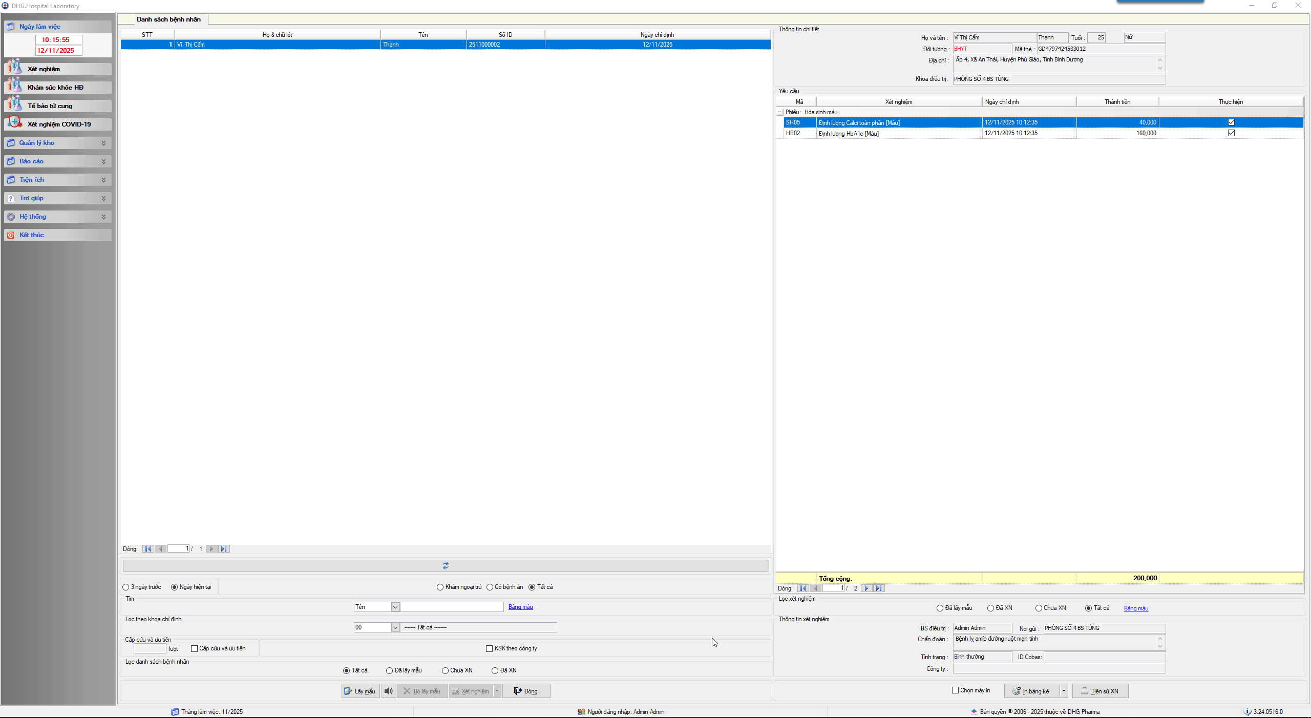Click the Kết thúc power icon

click(x=11, y=235)
